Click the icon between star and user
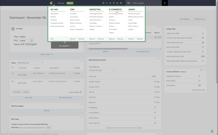 [114, 3]
